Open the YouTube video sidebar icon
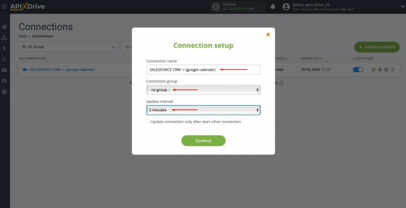 [4, 70]
